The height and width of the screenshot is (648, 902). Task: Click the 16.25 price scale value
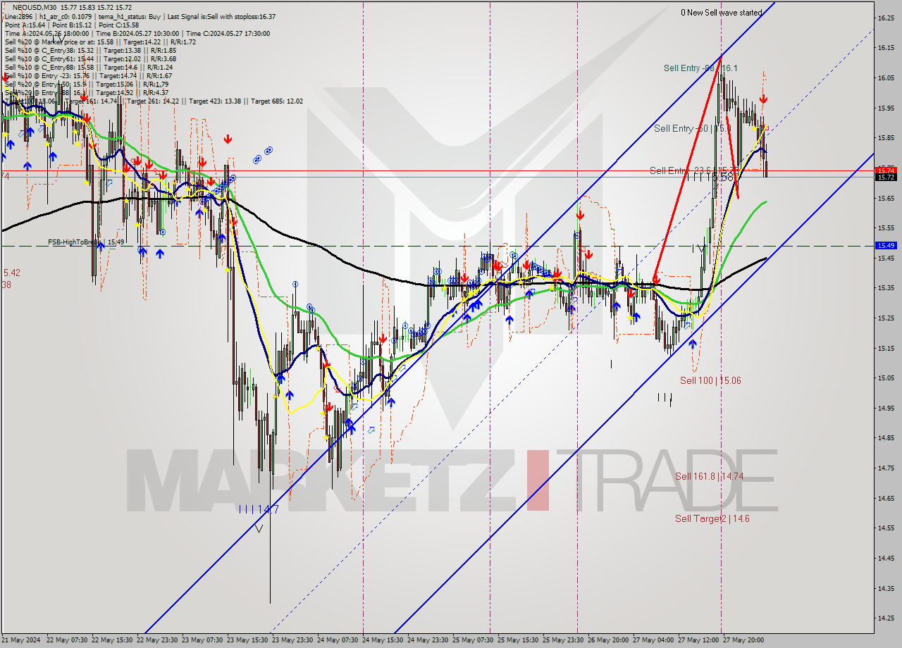(886, 18)
